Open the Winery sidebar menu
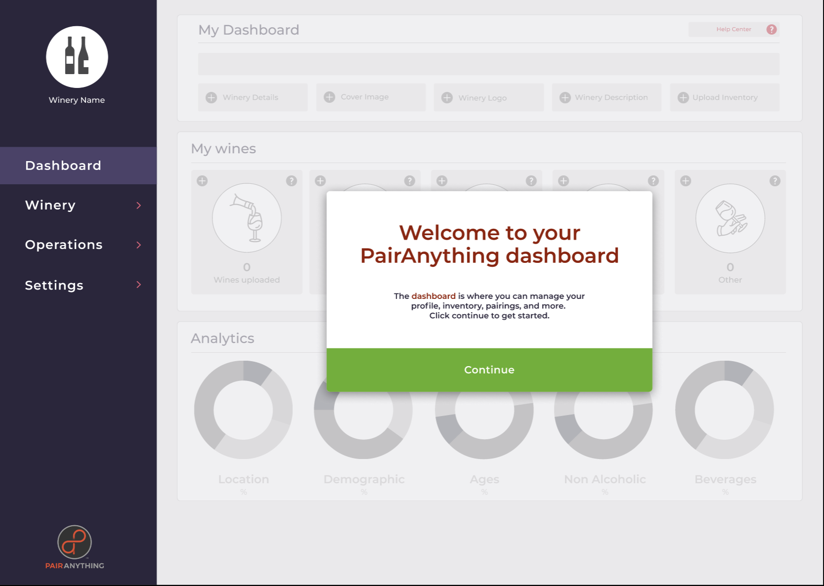The width and height of the screenshot is (824, 586). tap(78, 205)
